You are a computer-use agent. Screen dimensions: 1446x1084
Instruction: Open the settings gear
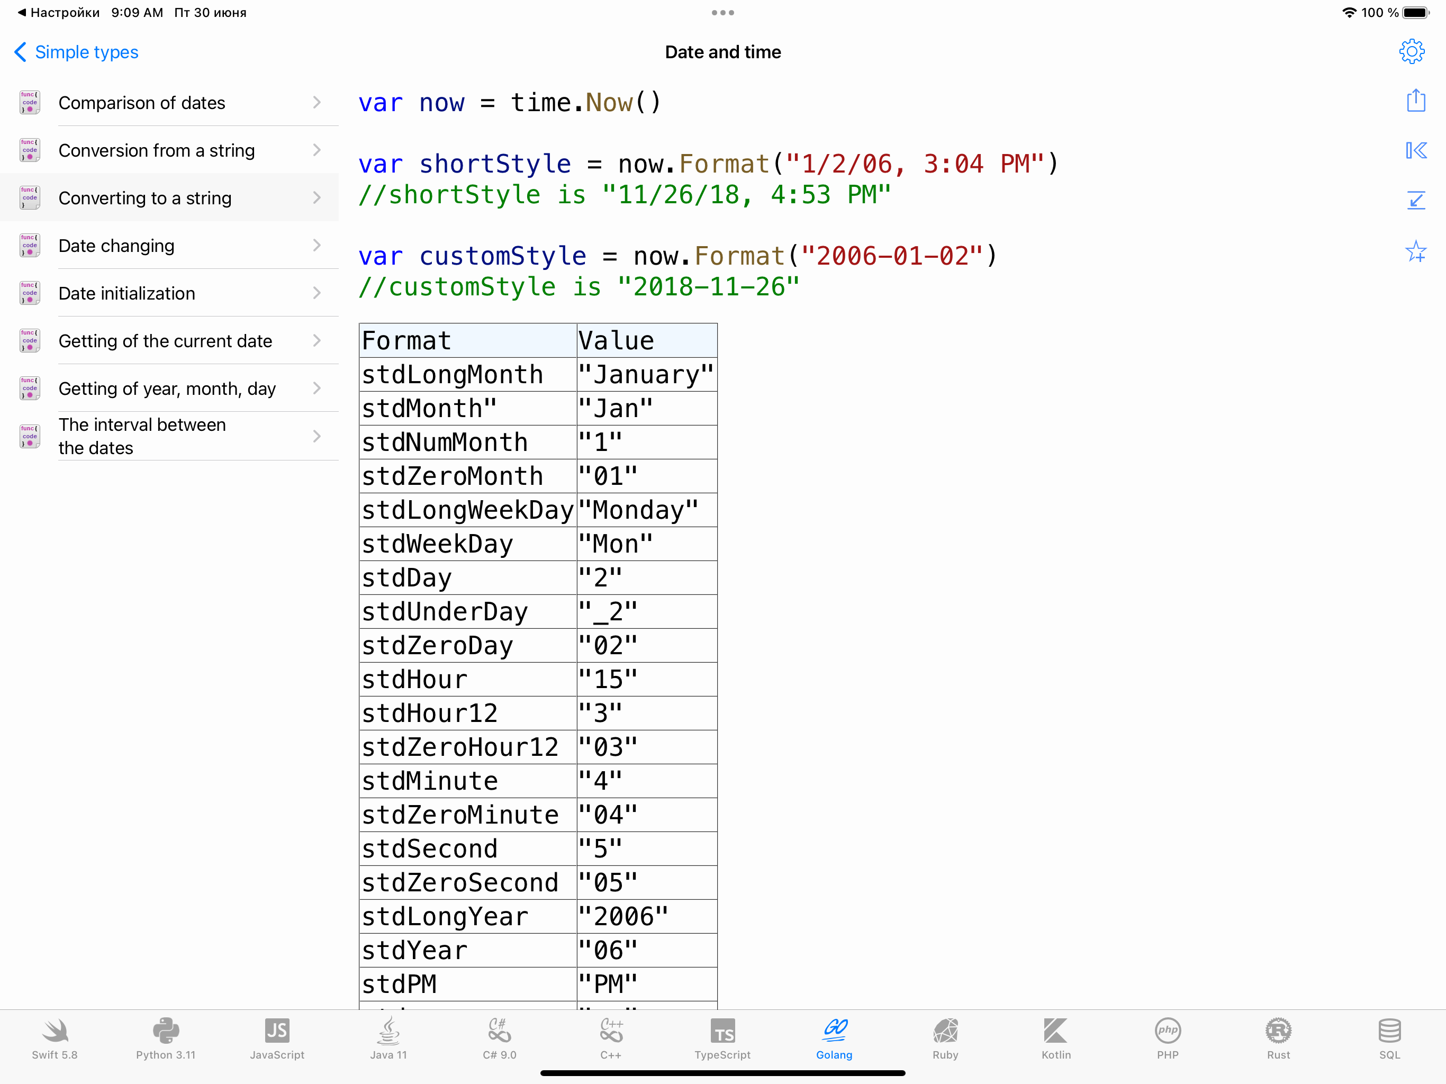pyautogui.click(x=1412, y=51)
